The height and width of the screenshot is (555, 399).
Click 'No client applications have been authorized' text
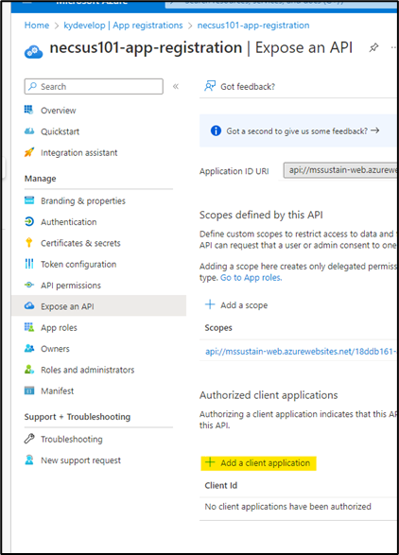pos(287,507)
